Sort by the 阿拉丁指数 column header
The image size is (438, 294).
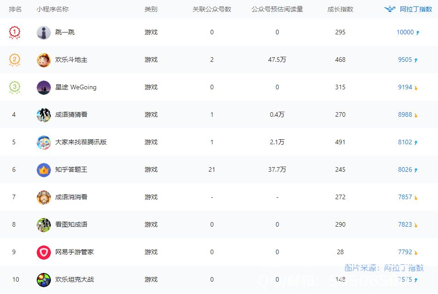pos(416,9)
